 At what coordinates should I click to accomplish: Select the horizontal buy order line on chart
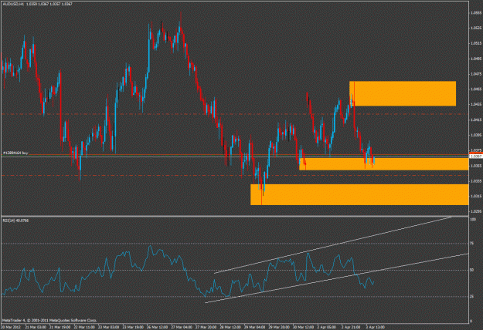click(x=234, y=154)
